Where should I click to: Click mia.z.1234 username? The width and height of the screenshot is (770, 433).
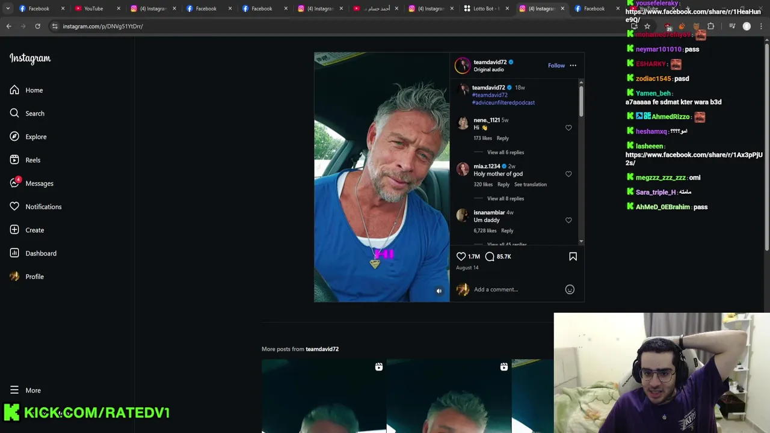[487, 167]
